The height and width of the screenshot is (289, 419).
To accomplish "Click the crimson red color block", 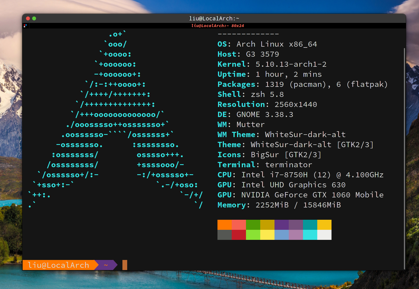I will 239,235.
